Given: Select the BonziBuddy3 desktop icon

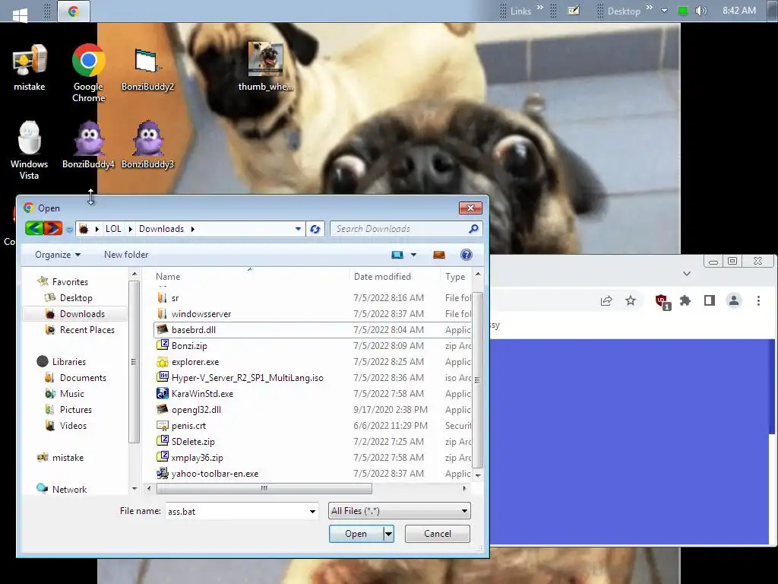Looking at the screenshot, I should 147,144.
